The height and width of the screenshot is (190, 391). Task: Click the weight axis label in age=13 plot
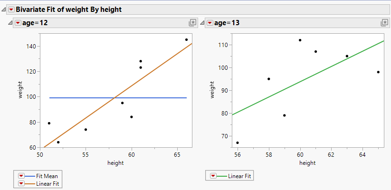(212, 90)
